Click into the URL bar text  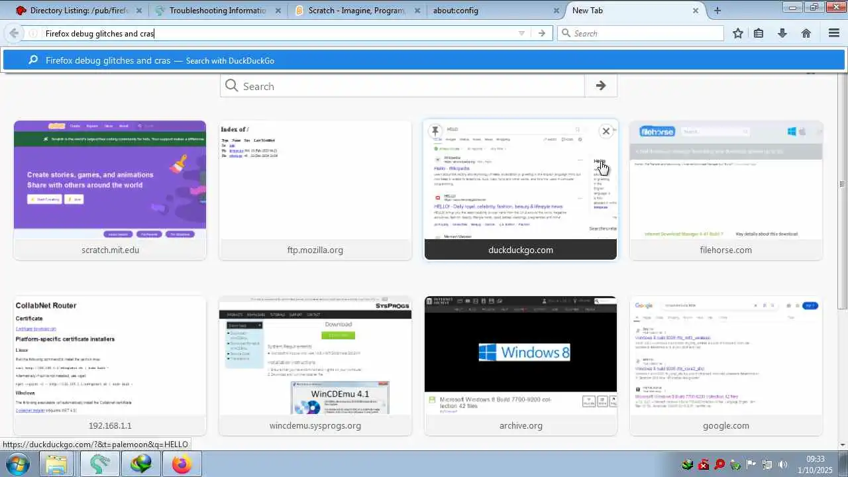point(99,33)
